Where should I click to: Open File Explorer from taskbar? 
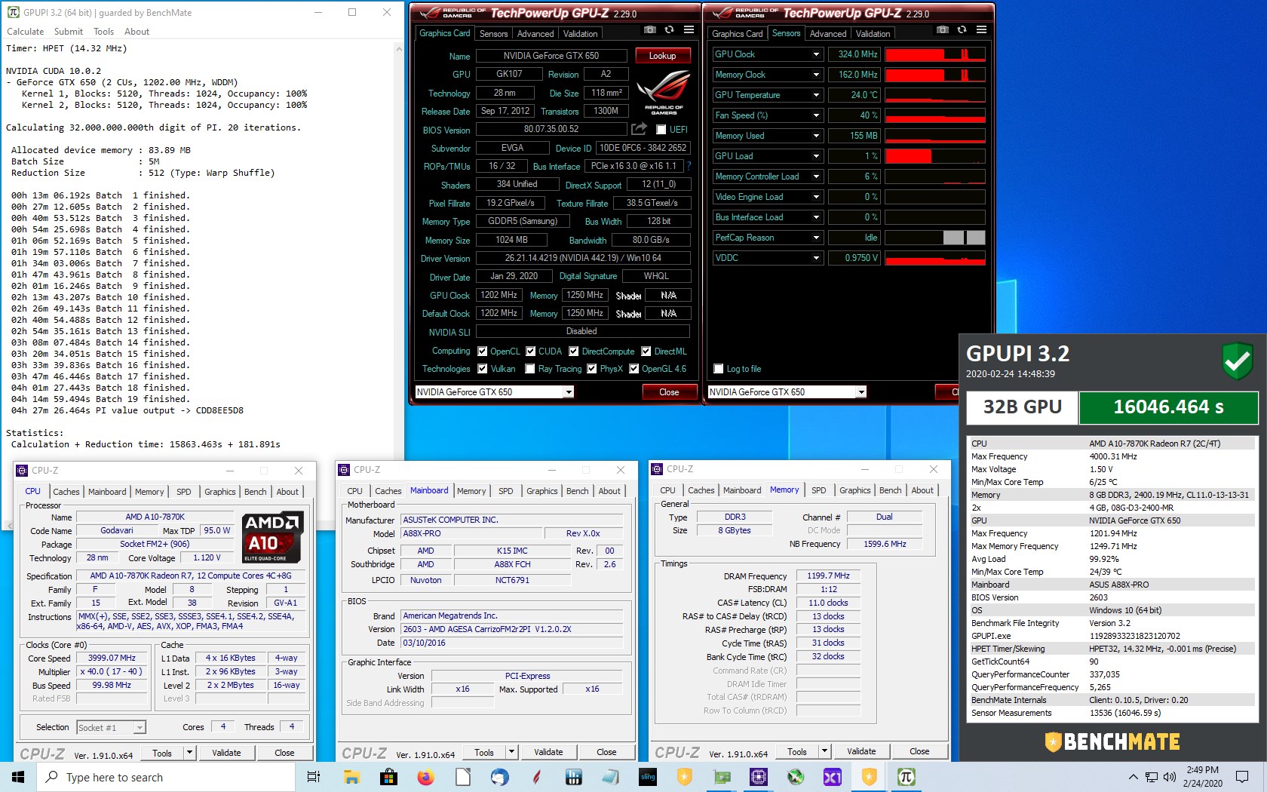tap(351, 777)
